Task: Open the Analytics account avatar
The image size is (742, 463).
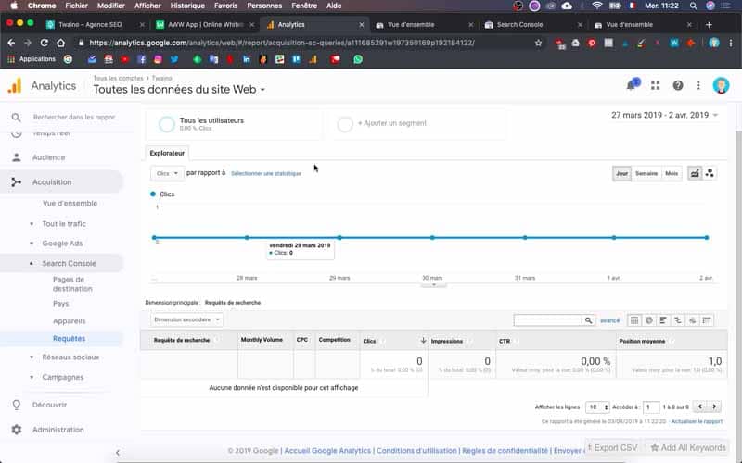Action: click(x=721, y=85)
